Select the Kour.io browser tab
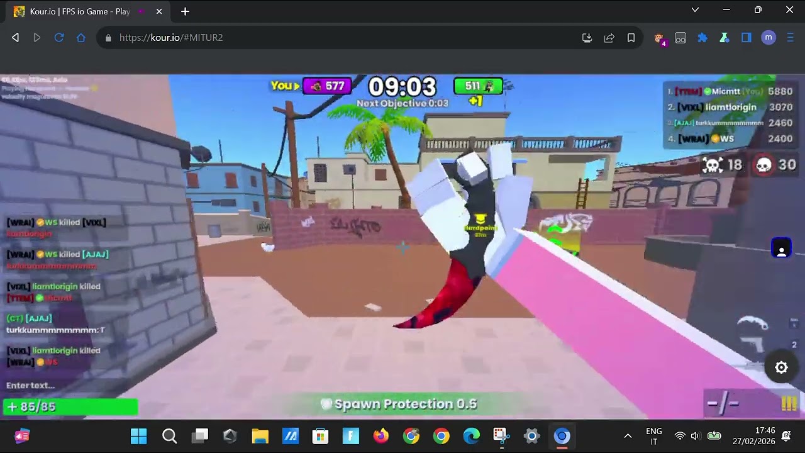Image resolution: width=805 pixels, height=453 pixels. coord(88,11)
